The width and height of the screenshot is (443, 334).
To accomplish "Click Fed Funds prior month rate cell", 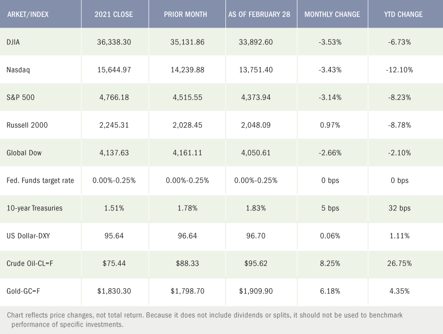I will point(188,180).
